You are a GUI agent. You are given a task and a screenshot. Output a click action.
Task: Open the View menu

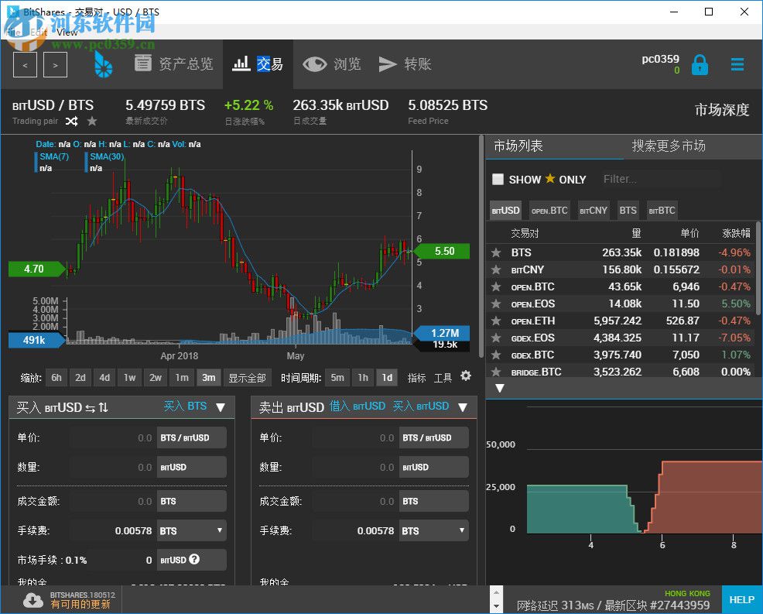click(x=67, y=33)
